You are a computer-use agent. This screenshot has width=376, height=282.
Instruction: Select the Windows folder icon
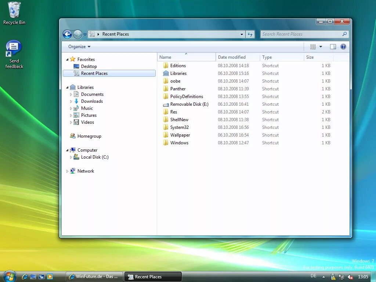pos(166,143)
